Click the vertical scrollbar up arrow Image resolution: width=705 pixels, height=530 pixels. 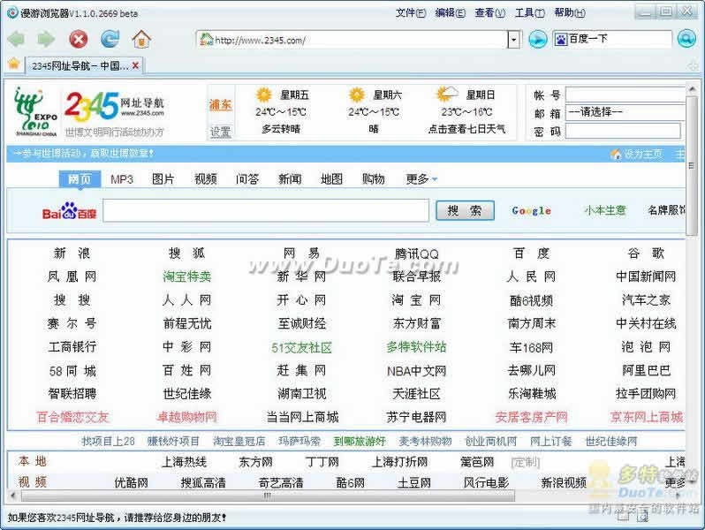point(692,89)
